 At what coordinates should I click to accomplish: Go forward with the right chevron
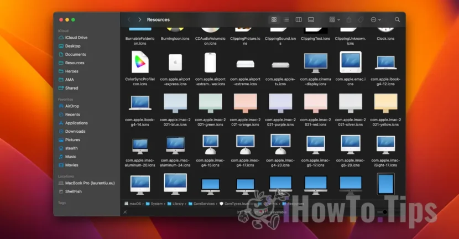(140, 19)
